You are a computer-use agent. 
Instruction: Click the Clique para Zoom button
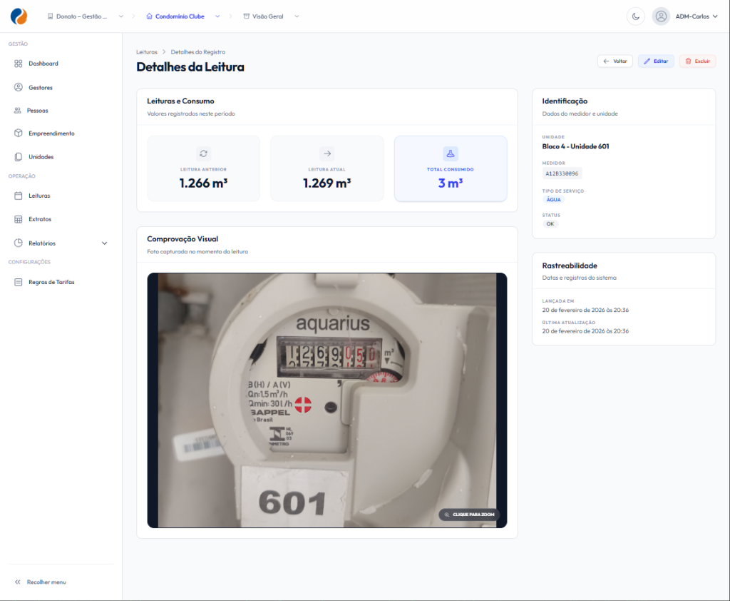point(469,515)
